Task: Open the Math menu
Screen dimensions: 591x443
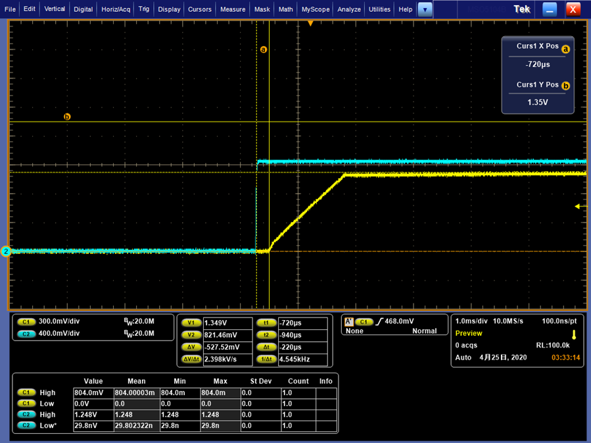Action: (286, 9)
